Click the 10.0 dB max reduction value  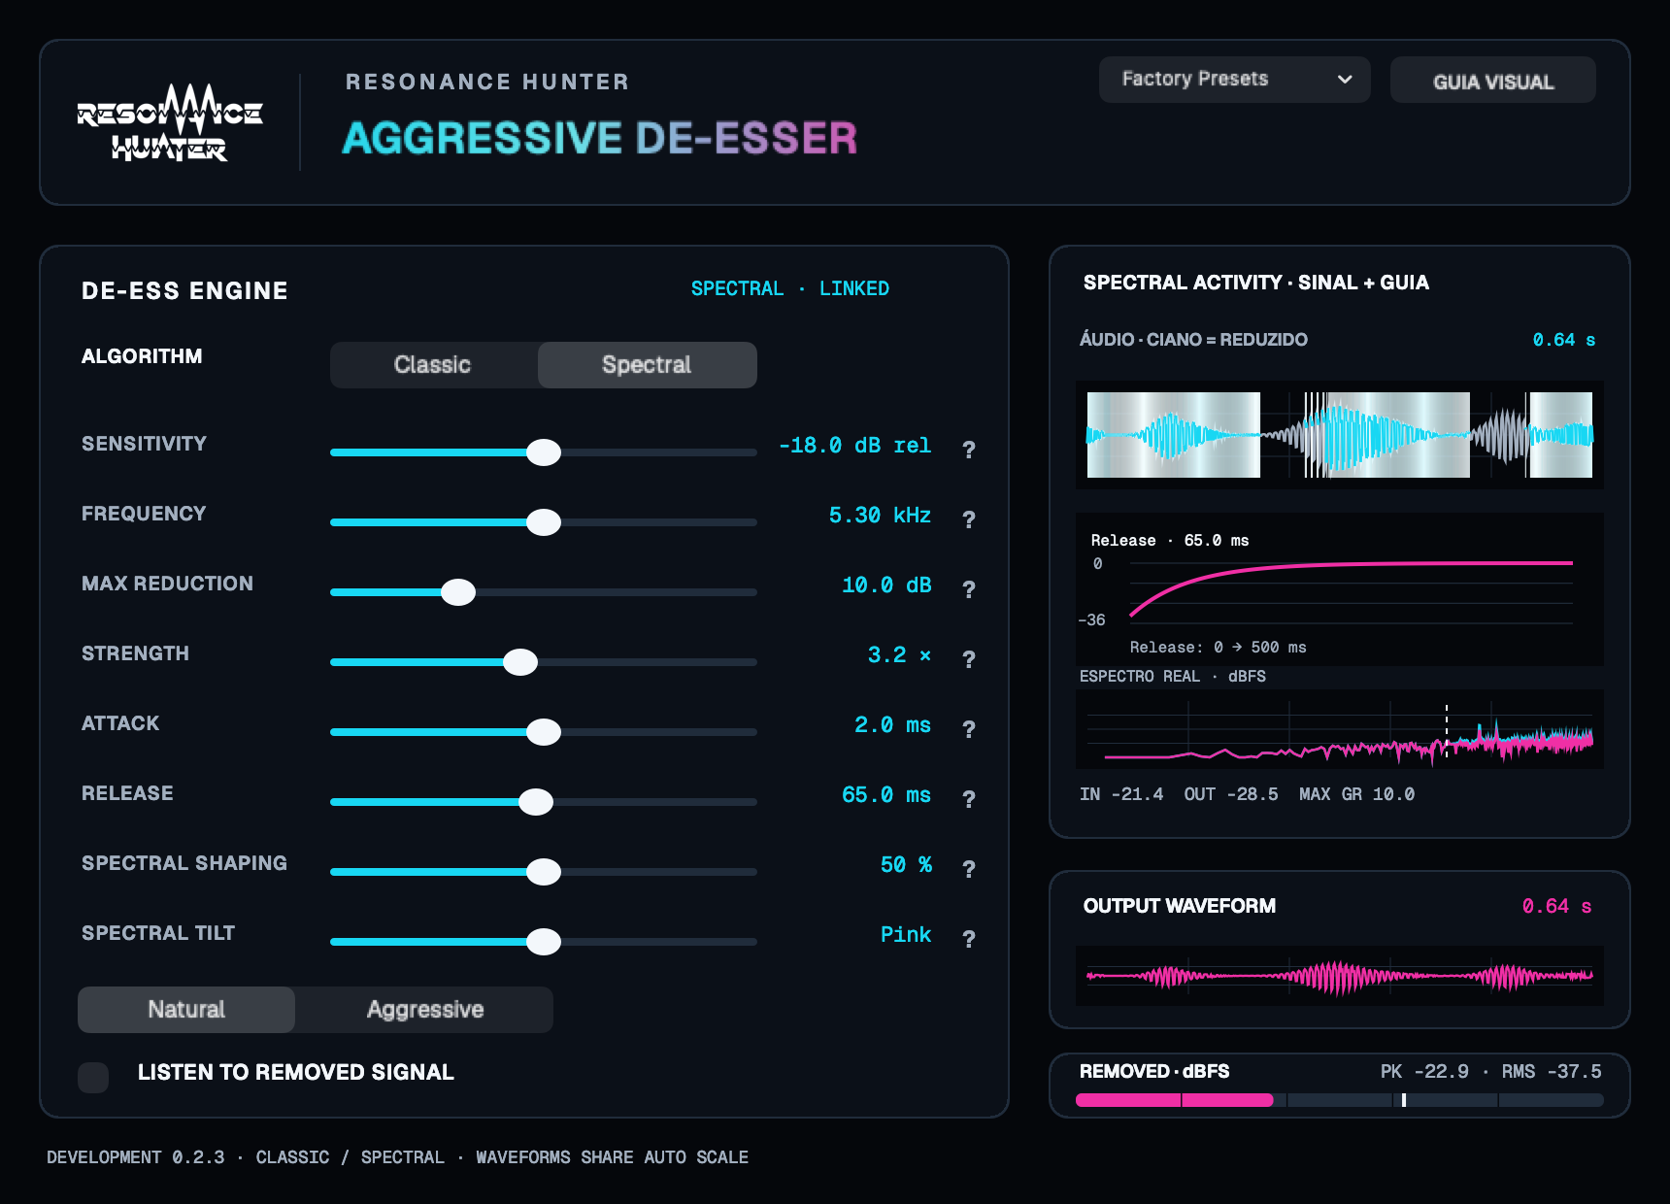(886, 585)
